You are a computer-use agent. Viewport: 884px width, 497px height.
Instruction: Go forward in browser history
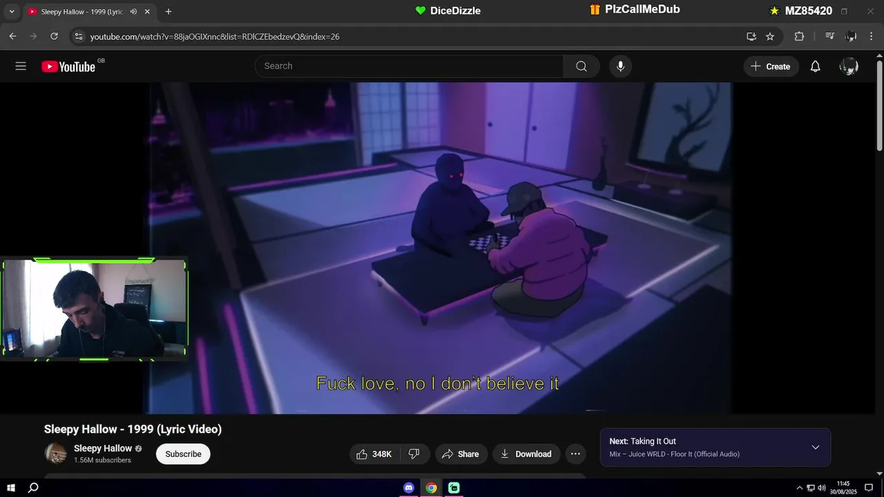coord(33,37)
